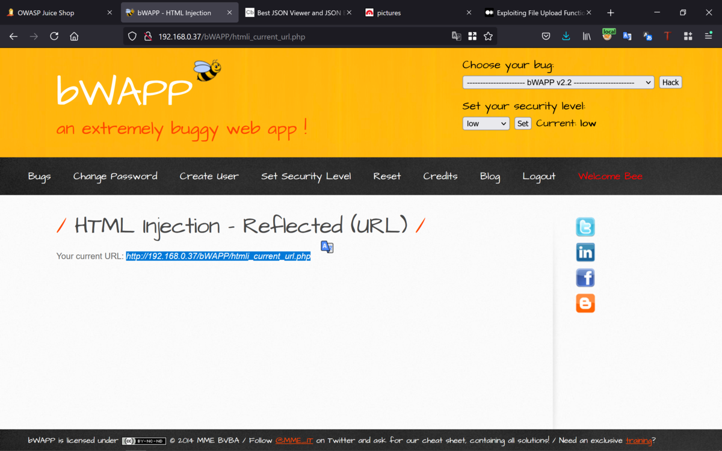Screen dimensions: 722x451
Task: Open the extensions grid-plus icon
Action: coord(688,37)
